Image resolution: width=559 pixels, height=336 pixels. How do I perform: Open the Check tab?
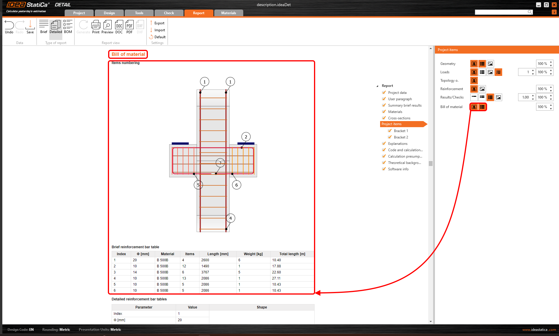[169, 13]
